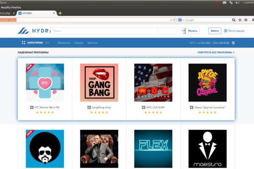This screenshot has width=254, height=169.
Task: Click the refresh icon beside the BTC rate
Action: [233, 43]
